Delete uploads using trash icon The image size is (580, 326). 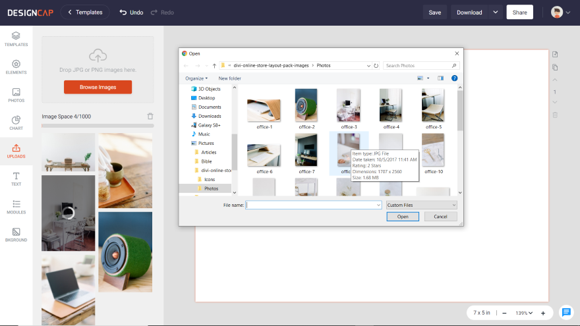tap(150, 116)
